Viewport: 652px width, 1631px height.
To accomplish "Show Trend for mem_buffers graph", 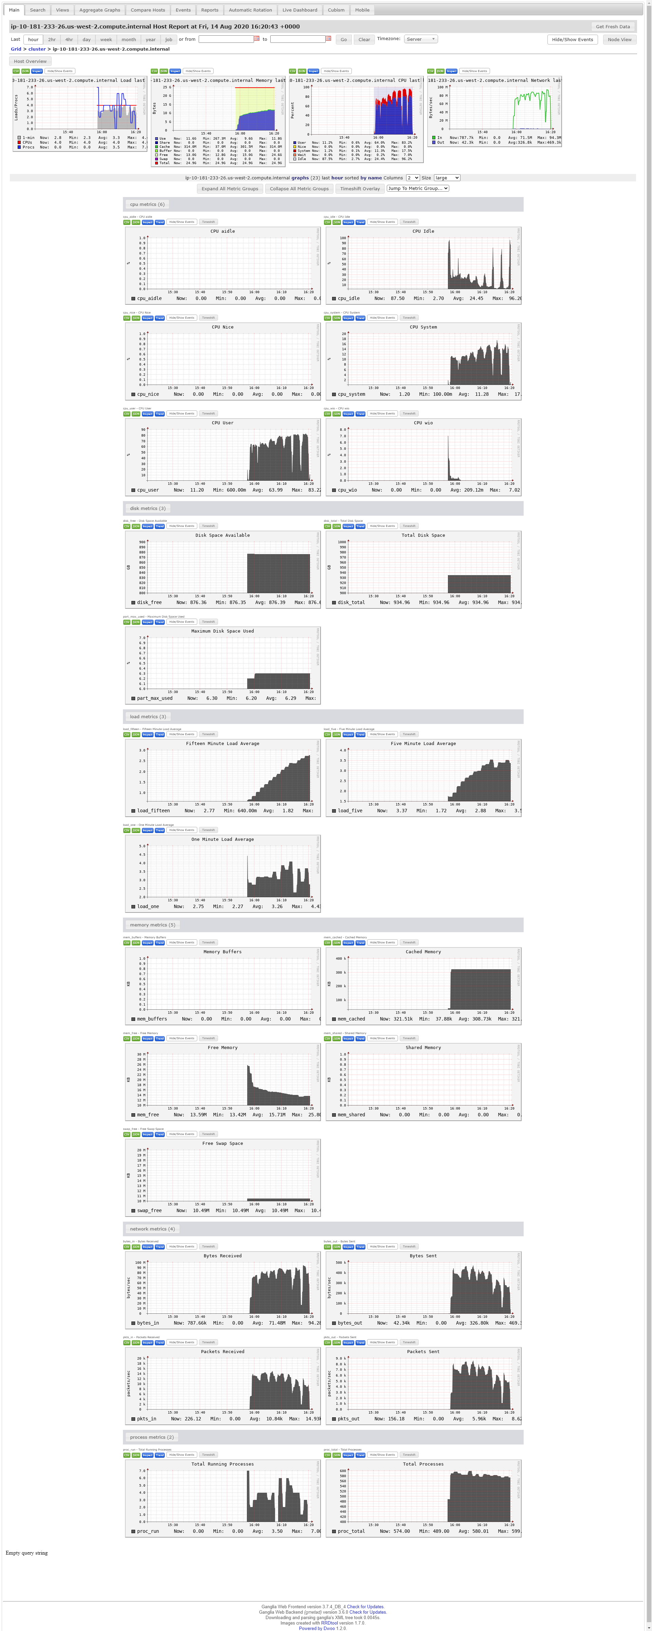I will click(160, 943).
